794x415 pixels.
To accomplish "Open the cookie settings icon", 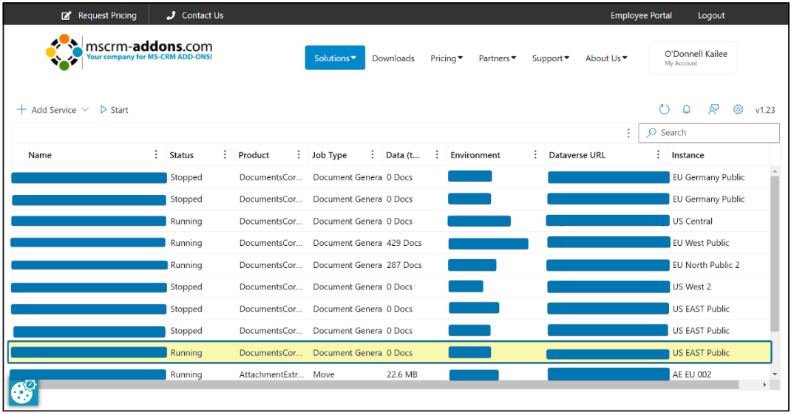I will point(24,392).
